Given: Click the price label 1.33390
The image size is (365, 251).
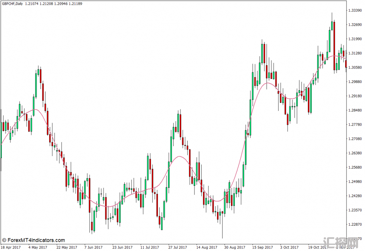Looking at the screenshot, I should (355, 11).
